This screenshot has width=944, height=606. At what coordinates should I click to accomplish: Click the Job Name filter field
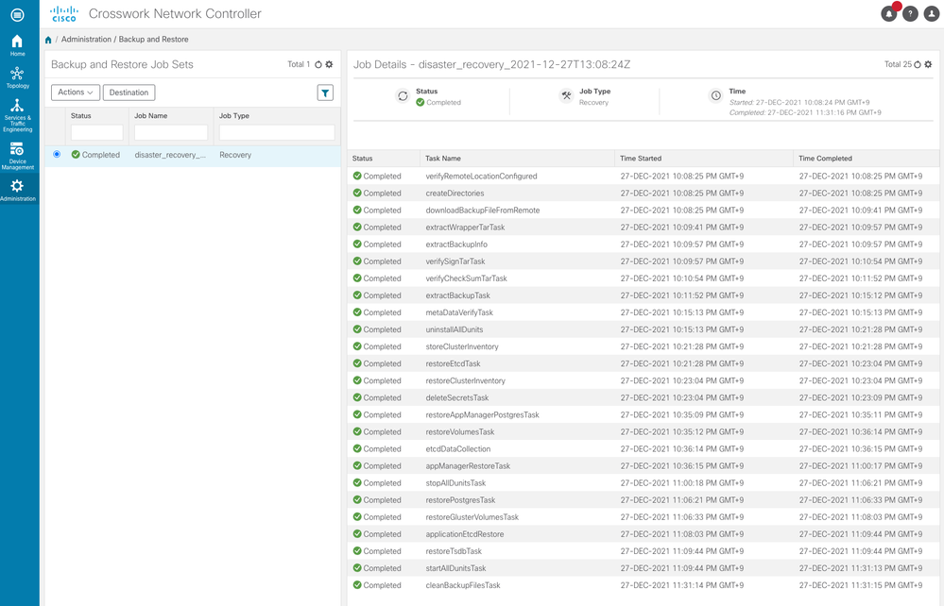[x=171, y=132]
